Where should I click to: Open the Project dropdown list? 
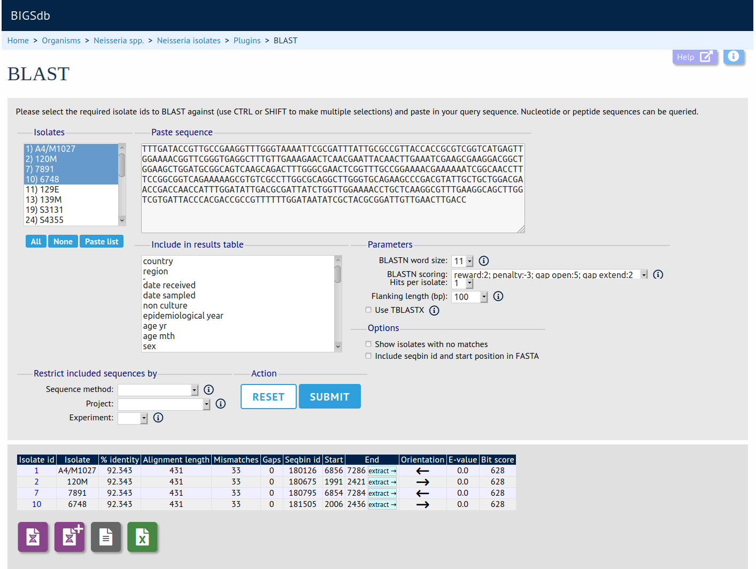pos(164,404)
